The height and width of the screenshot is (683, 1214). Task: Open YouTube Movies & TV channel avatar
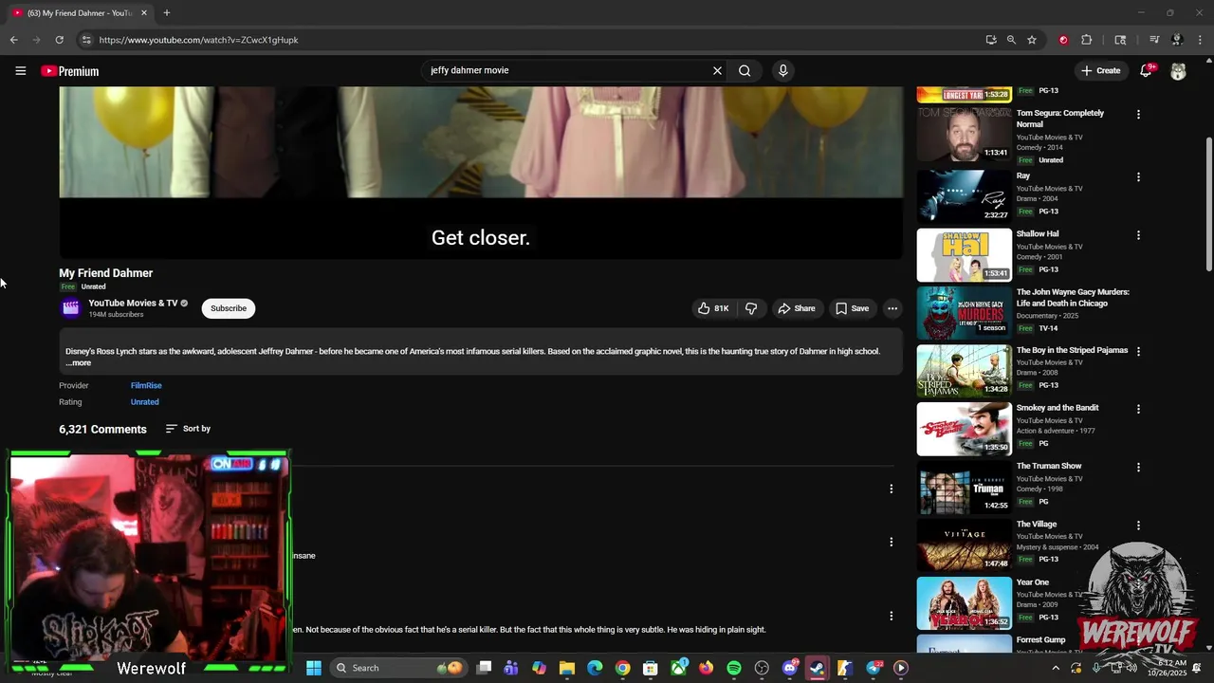[70, 307]
